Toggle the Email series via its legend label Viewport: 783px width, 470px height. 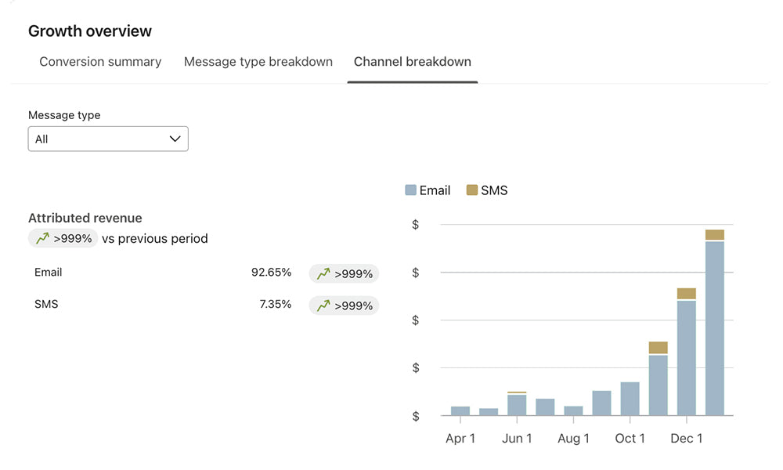click(435, 190)
